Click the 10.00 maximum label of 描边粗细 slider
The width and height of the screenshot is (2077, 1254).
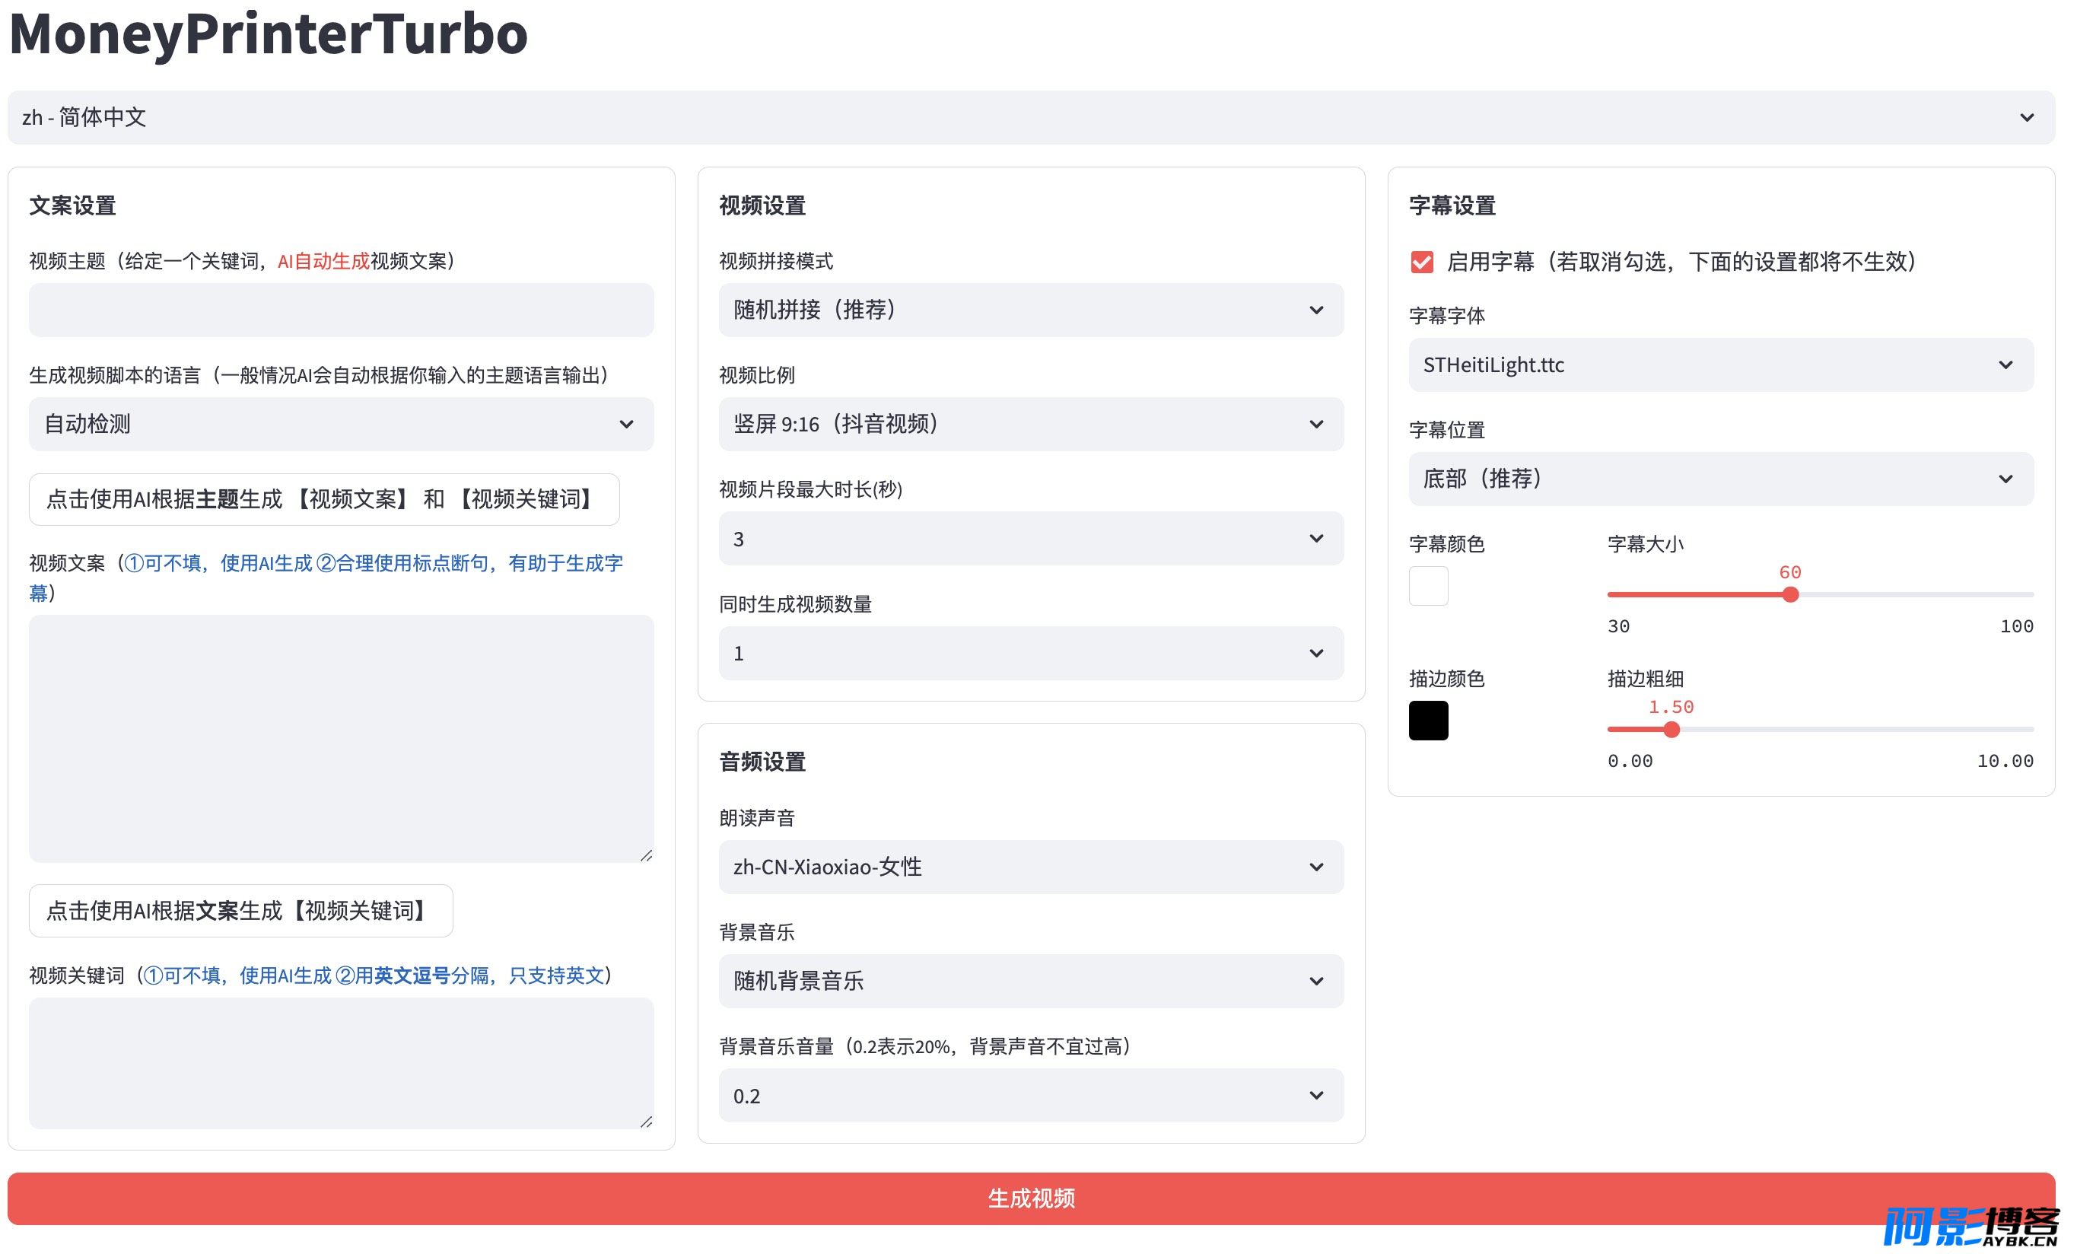2005,762
